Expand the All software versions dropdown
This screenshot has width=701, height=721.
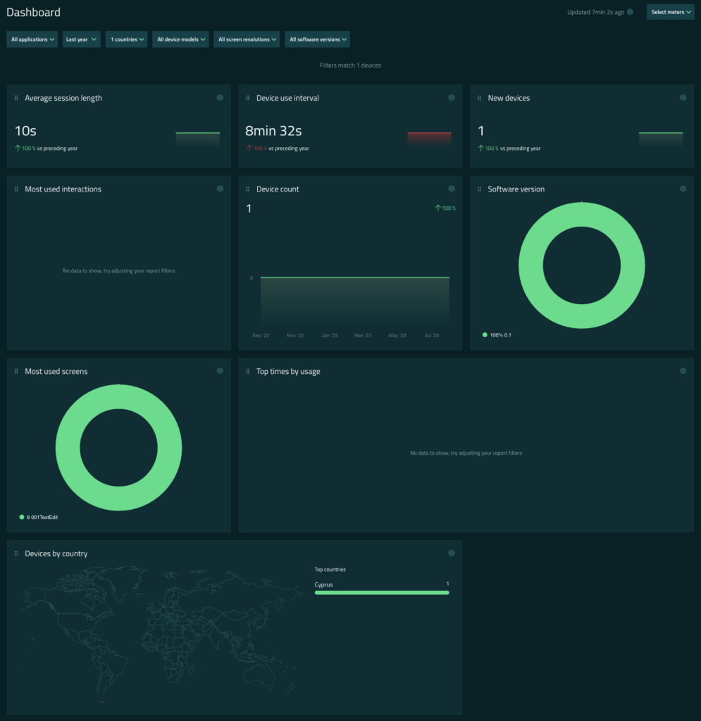pos(317,39)
